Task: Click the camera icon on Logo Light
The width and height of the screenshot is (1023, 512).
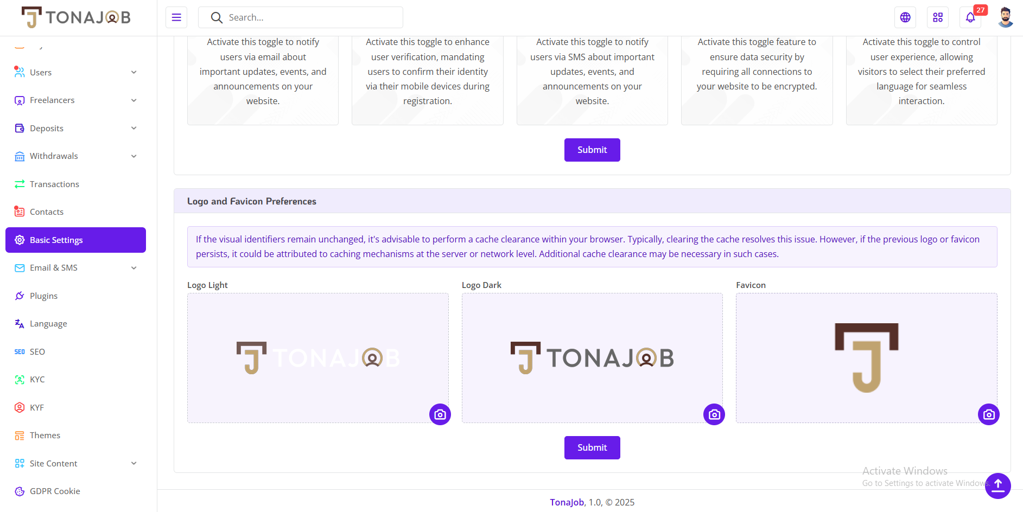Action: [x=440, y=414]
